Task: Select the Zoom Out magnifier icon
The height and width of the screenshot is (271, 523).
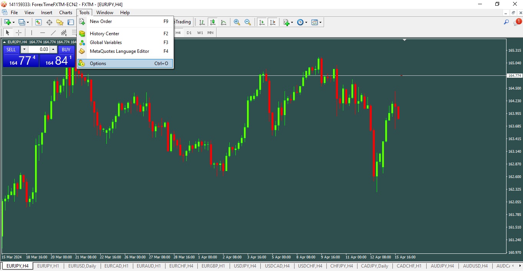Action: 248,22
